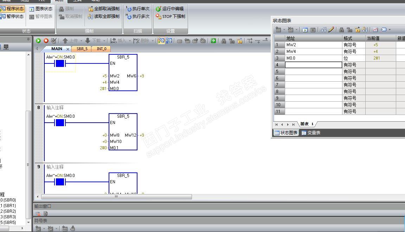Switch to the MAIN program tab
405x232 pixels.
click(57, 49)
